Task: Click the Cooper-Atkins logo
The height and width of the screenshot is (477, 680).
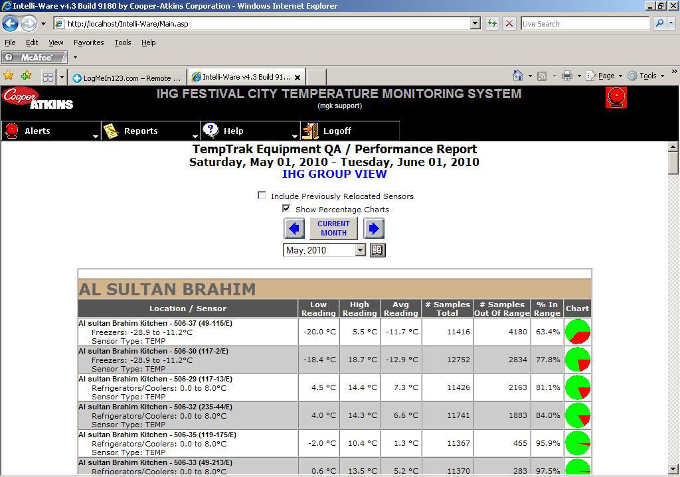Action: (37, 98)
